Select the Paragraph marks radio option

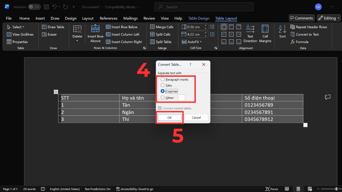163,80
